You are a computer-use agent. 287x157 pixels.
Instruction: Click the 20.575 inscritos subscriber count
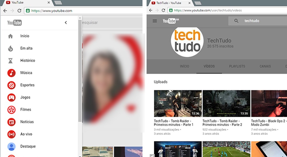(220, 46)
